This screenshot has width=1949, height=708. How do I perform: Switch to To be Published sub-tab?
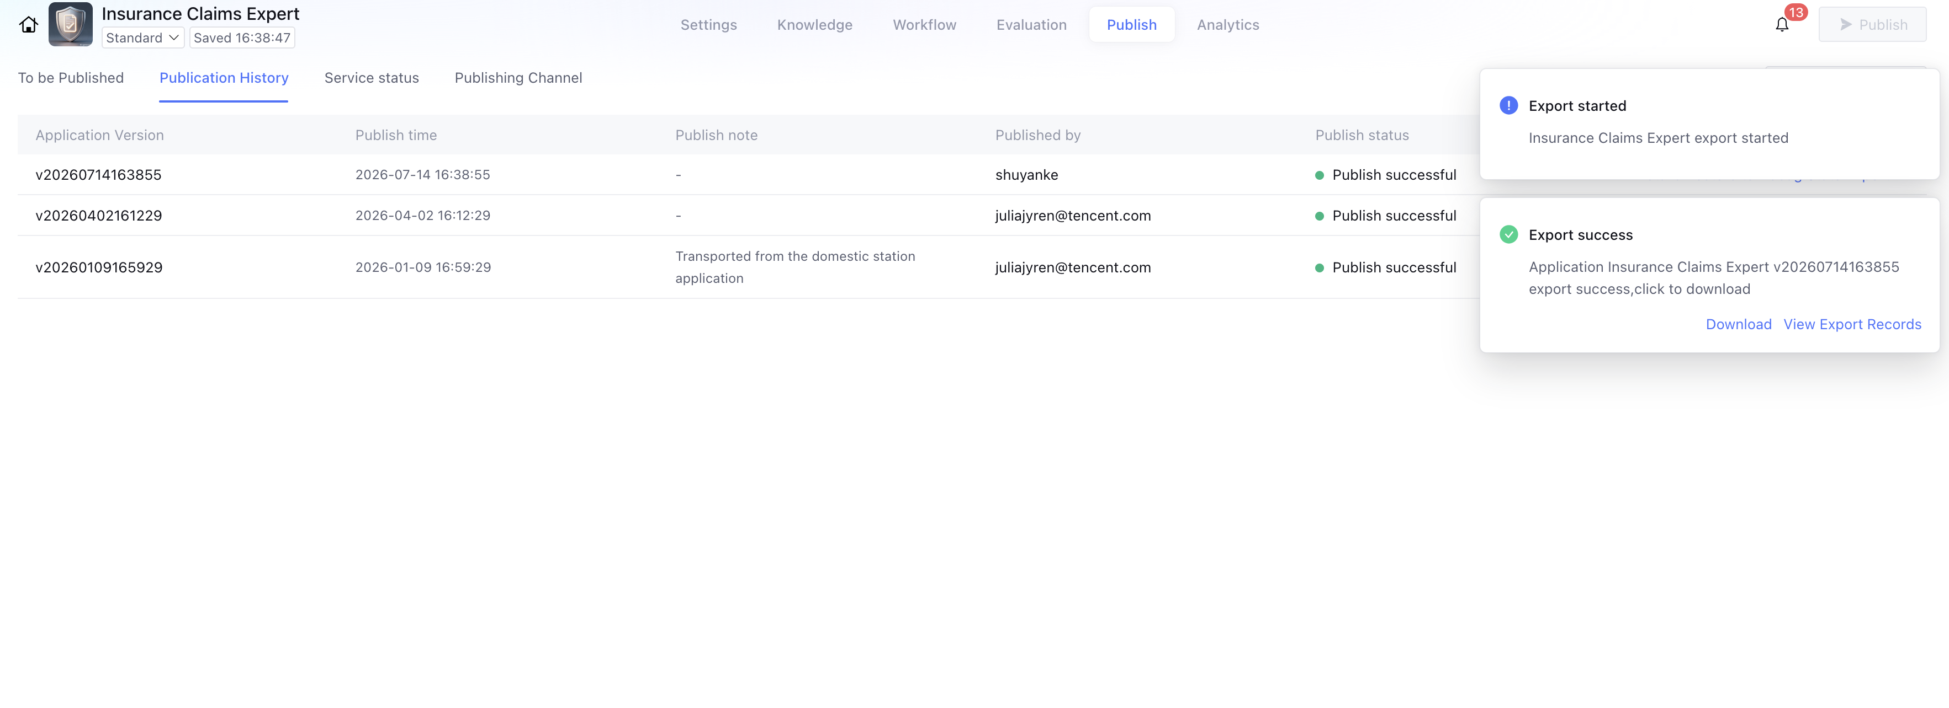pos(70,78)
